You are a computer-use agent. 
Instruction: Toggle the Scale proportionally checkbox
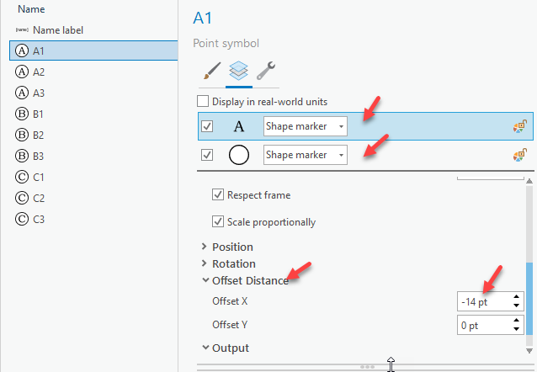pos(218,223)
